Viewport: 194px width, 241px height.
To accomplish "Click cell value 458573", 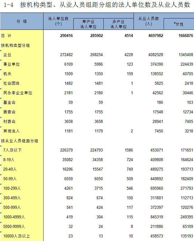I will click(x=156, y=236).
